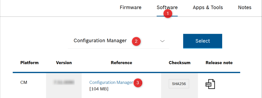
Task: Click the blurred version number cell
Action: [64, 82]
